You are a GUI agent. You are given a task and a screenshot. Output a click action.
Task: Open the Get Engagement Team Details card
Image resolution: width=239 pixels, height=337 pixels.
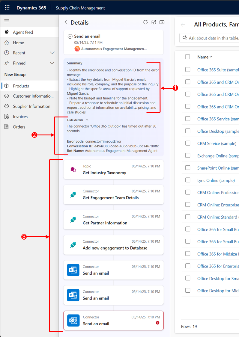114,194
